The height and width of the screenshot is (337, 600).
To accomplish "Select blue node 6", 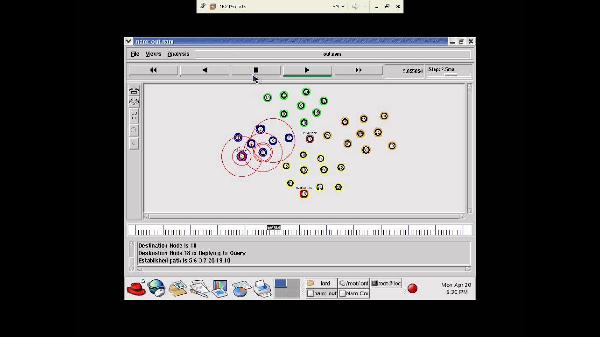I will (262, 153).
